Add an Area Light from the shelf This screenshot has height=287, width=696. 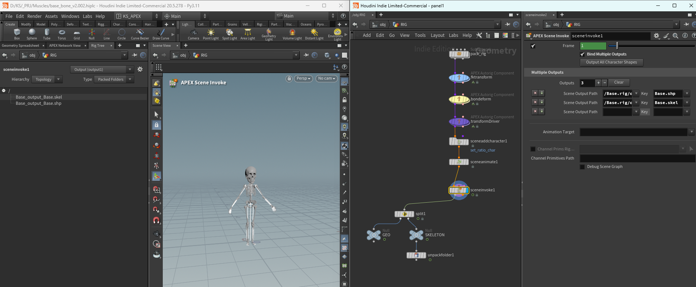(x=248, y=34)
